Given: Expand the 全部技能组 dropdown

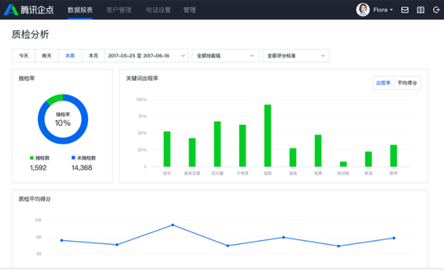Looking at the screenshot, I should point(225,56).
